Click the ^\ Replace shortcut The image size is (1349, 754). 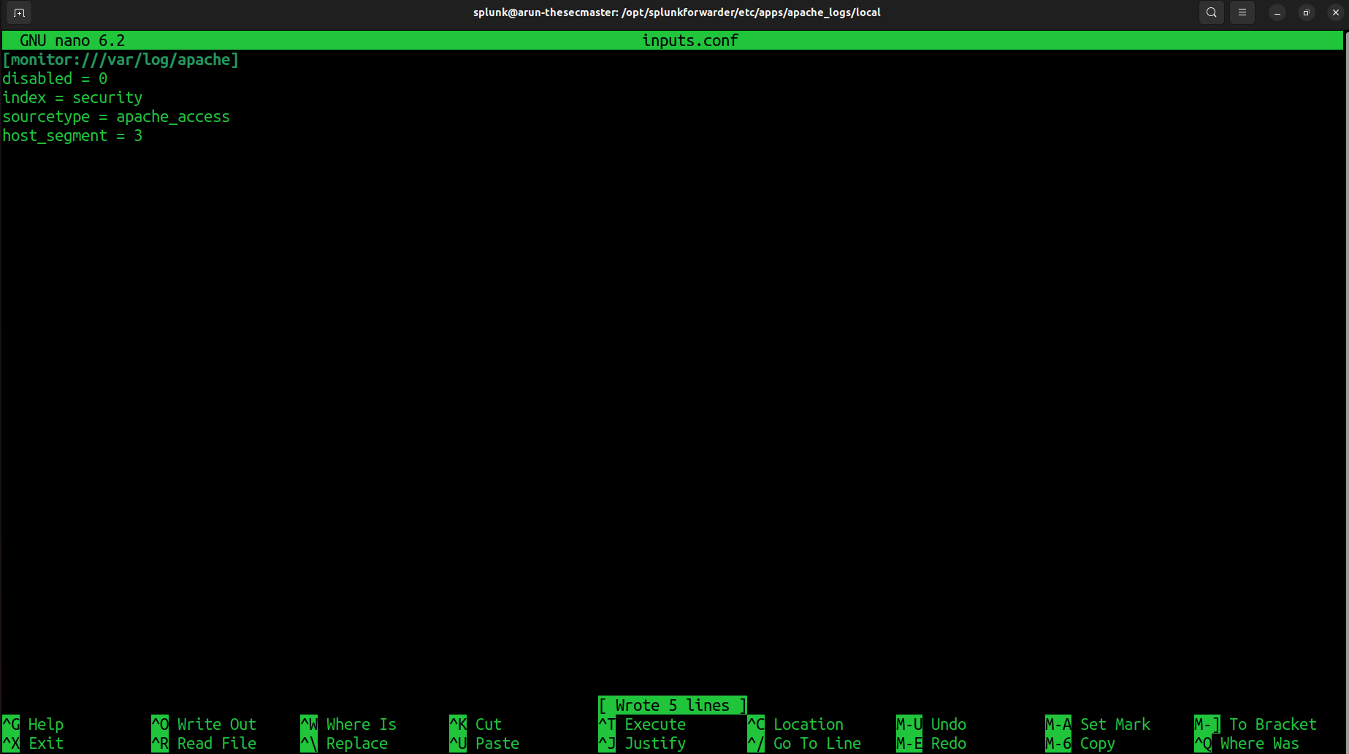tap(344, 743)
